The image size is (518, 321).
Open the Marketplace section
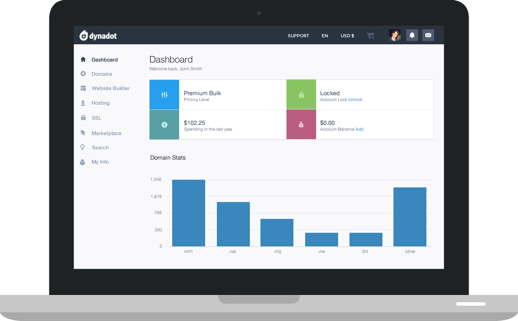(106, 133)
